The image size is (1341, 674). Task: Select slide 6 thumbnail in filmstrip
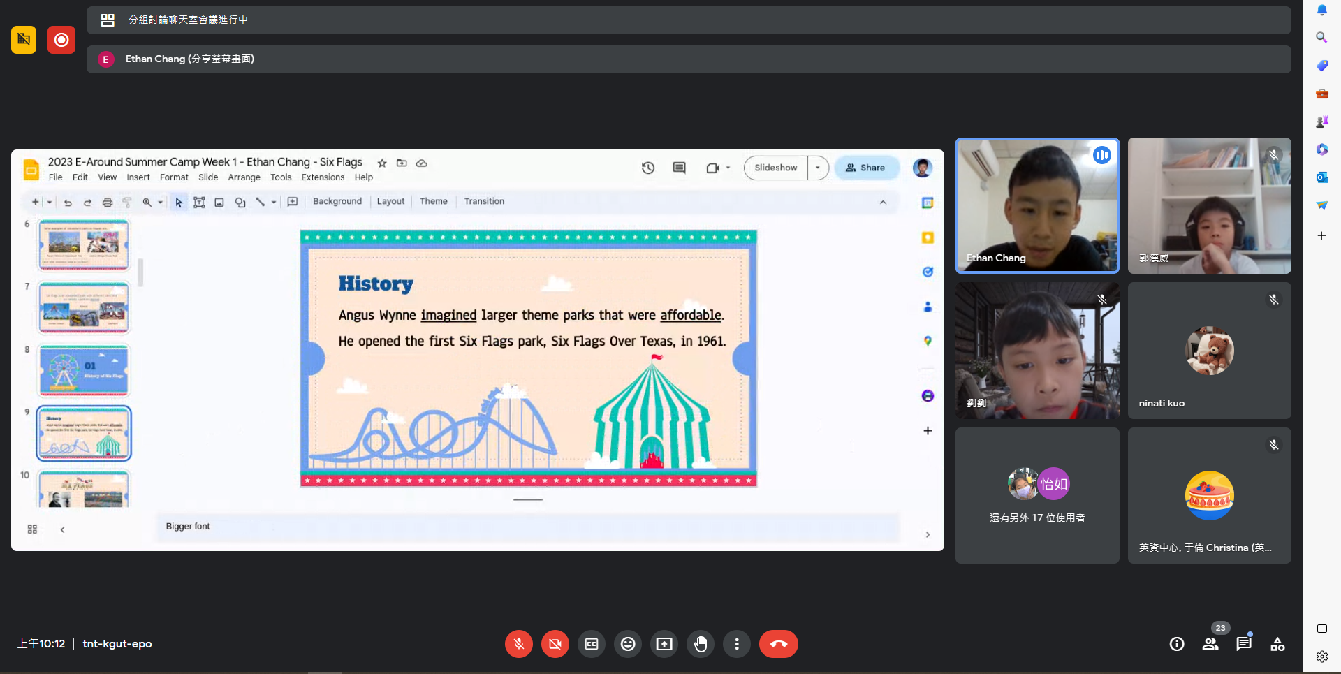pyautogui.click(x=84, y=244)
